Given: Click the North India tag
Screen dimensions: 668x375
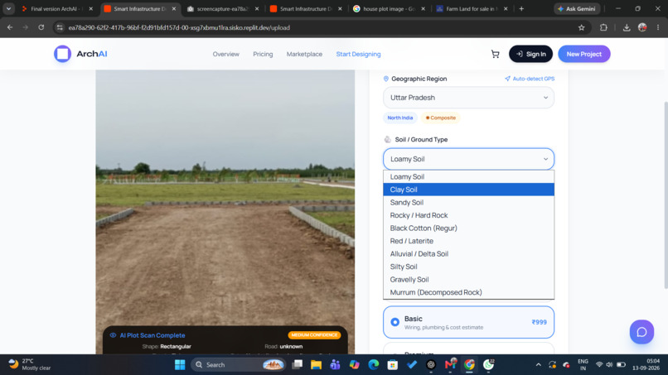Looking at the screenshot, I should tap(400, 118).
